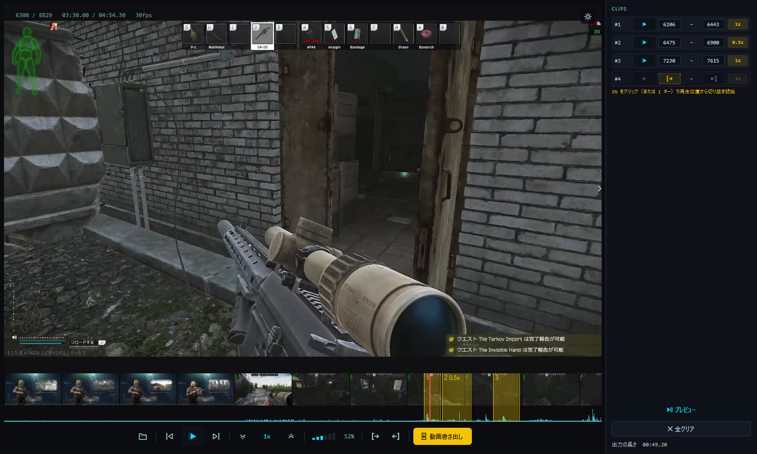
Task: Click clip #4 play button
Action: 644,79
